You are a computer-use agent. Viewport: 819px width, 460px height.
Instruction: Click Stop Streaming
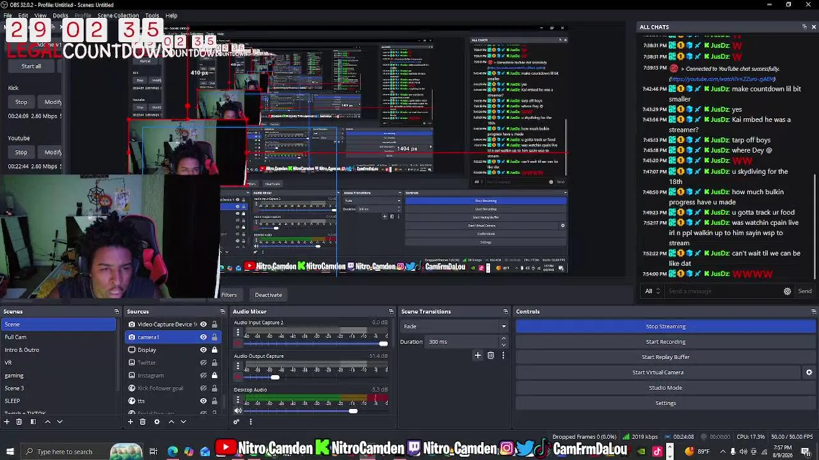click(665, 326)
